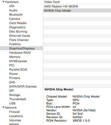Select the NVMExpress category

(x=18, y=61)
